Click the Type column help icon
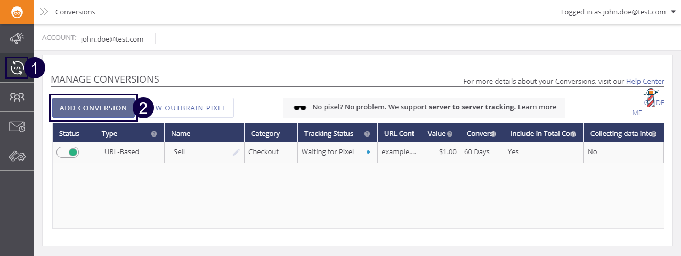 click(154, 134)
